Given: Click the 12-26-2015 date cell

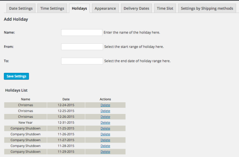Looking at the screenshot, I should (x=66, y=117).
